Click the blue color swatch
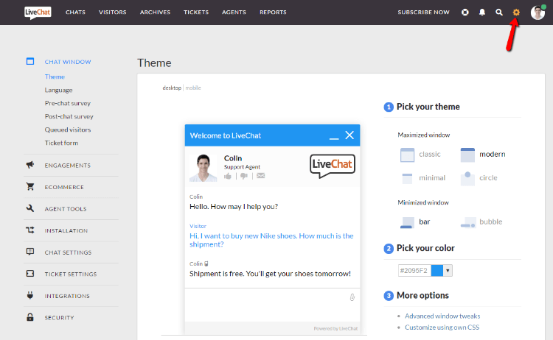This screenshot has height=340, width=553. click(437, 270)
